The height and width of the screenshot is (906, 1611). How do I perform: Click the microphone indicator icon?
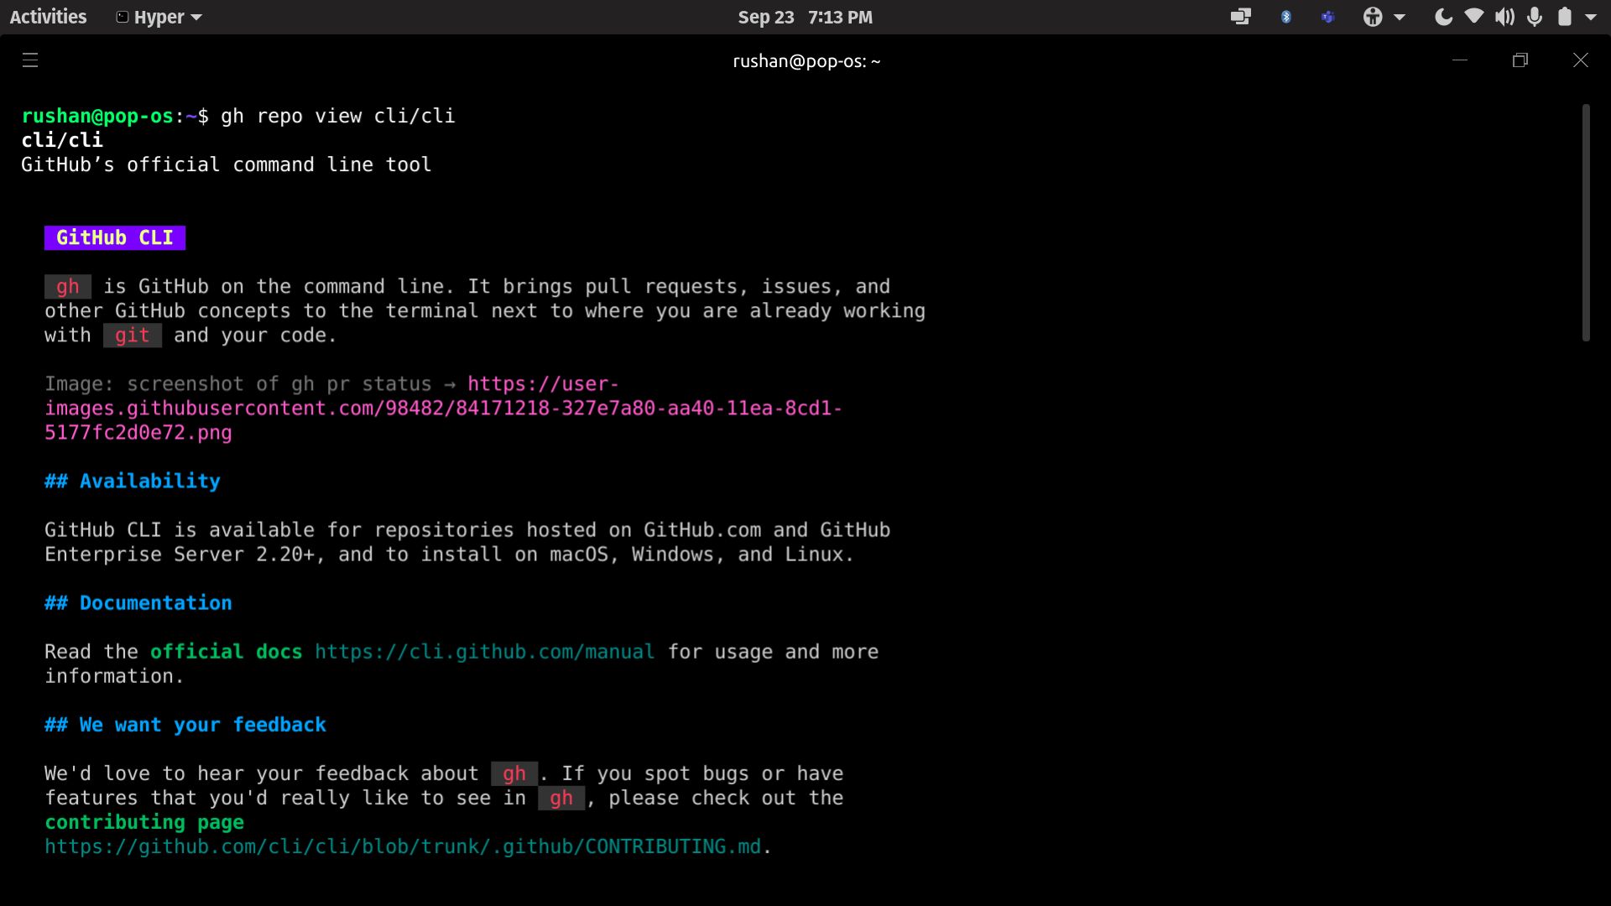(1535, 17)
